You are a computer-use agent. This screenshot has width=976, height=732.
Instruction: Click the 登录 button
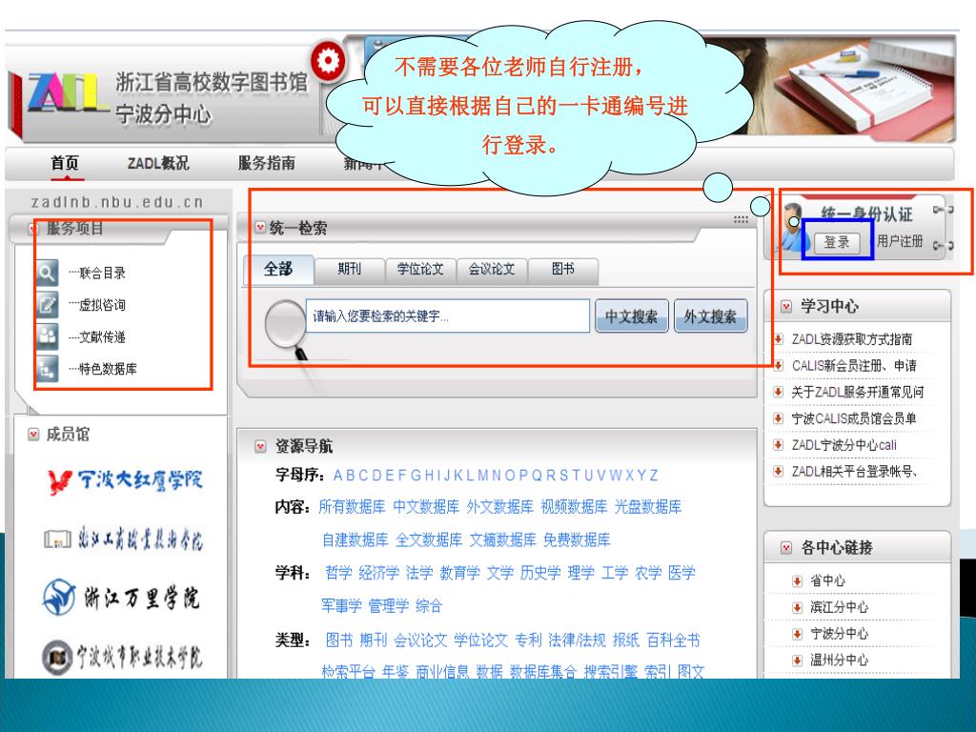tap(837, 241)
